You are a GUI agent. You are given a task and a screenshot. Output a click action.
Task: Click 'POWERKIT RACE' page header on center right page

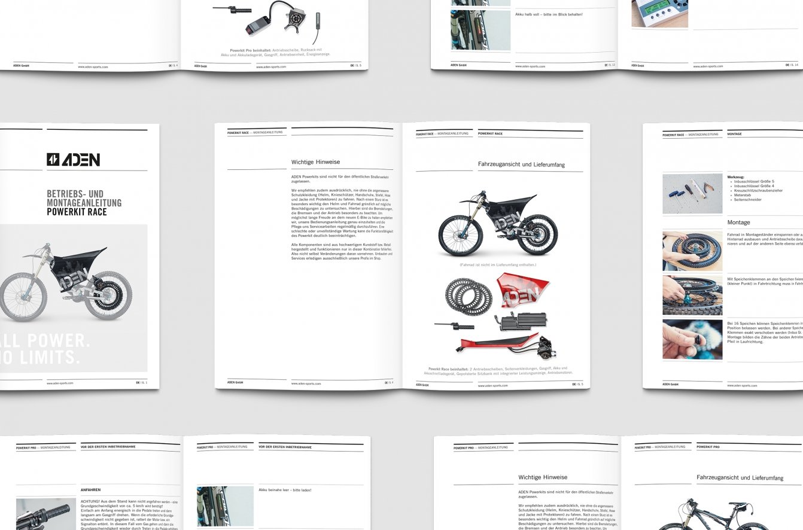tap(490, 134)
